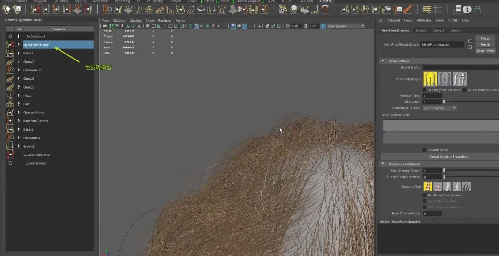Image resolution: width=499 pixels, height=256 pixels.
Task: Click the Presets button
Action: pos(485,45)
